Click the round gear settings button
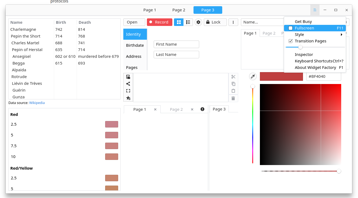The image size is (358, 198). coord(198,22)
